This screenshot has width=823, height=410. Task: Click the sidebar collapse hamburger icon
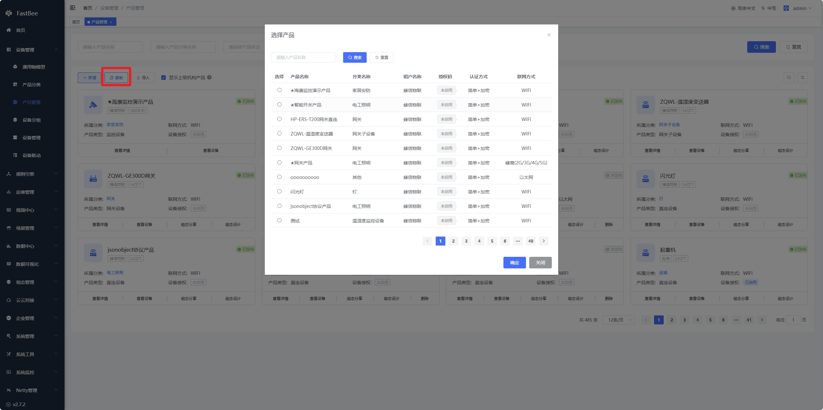tap(73, 8)
